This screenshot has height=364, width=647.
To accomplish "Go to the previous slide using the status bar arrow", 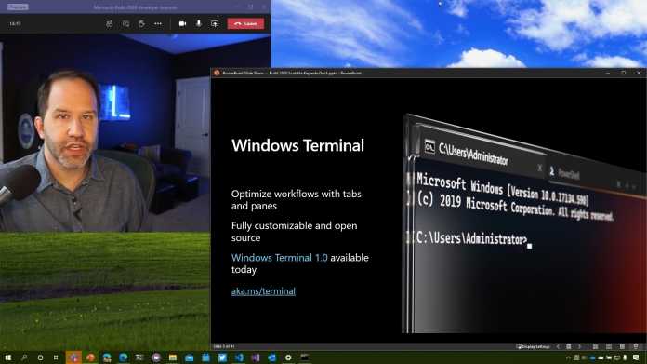I will tap(558, 347).
